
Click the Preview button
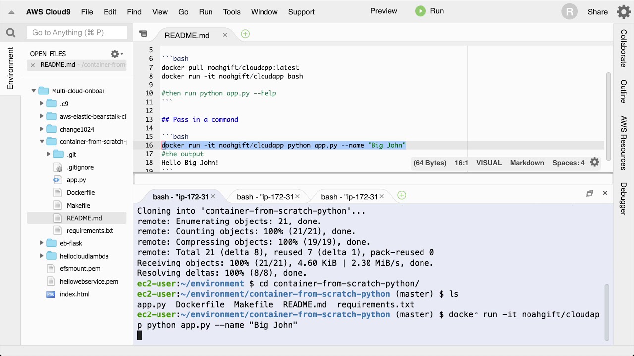pyautogui.click(x=384, y=11)
